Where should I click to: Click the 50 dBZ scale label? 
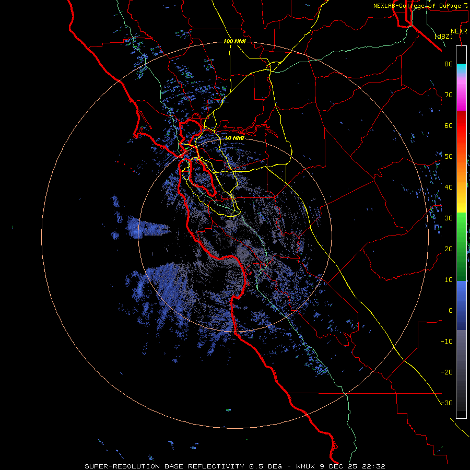[x=449, y=157]
